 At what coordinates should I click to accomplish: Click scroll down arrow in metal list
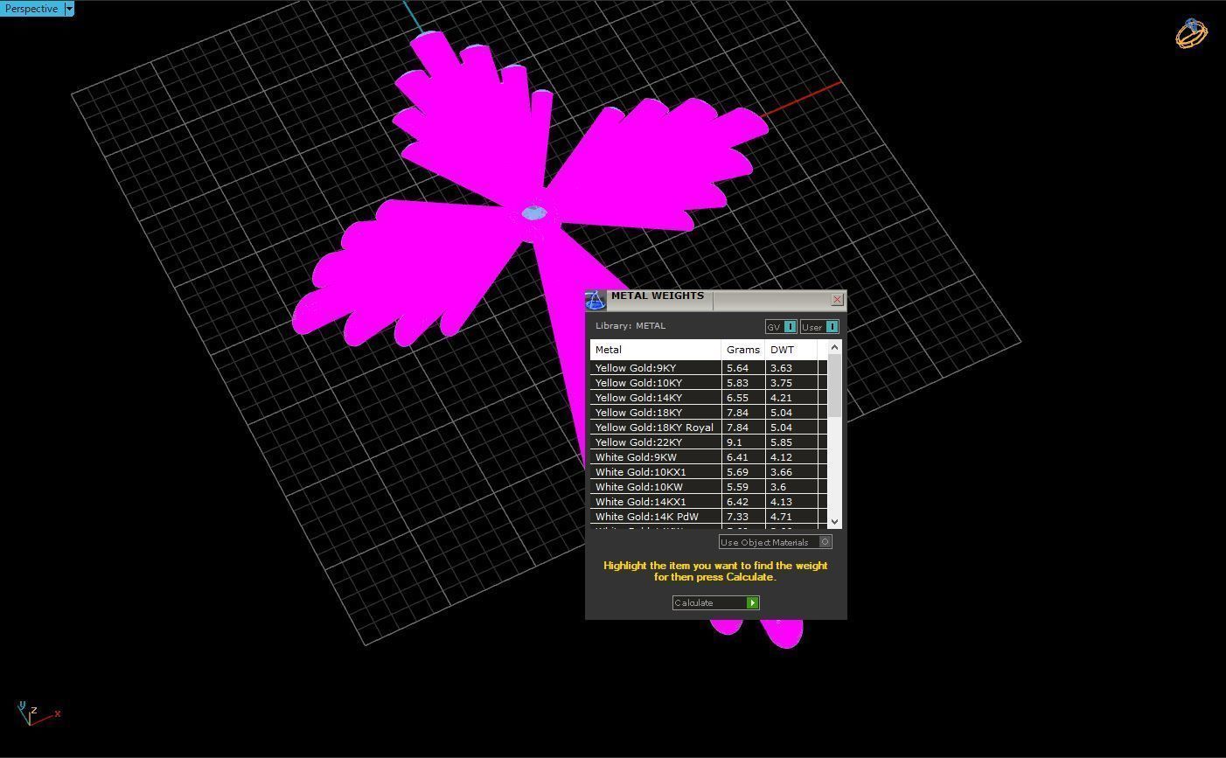point(834,522)
